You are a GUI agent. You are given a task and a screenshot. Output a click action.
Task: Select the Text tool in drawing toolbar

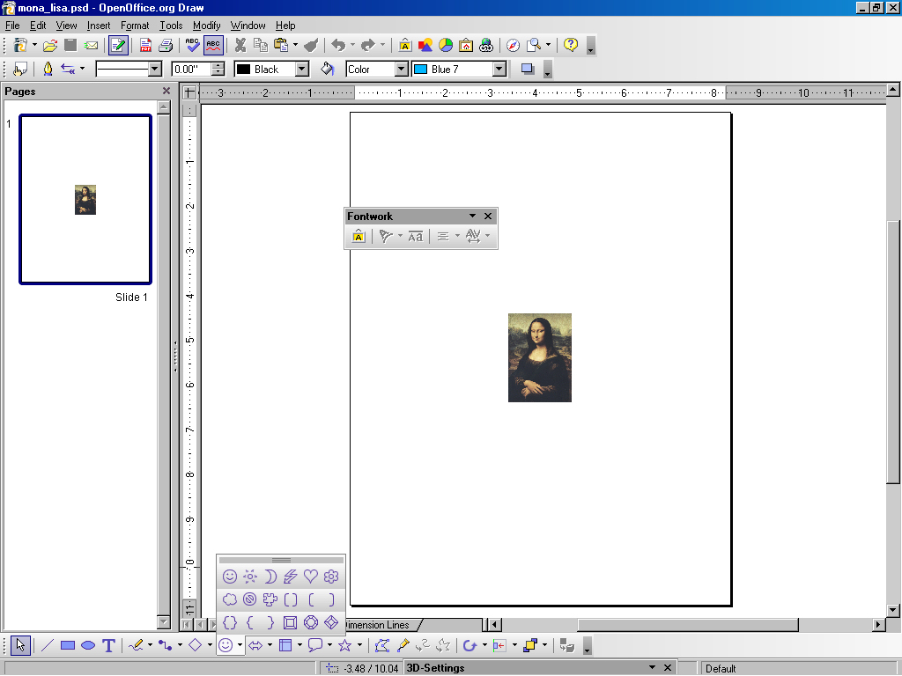click(x=108, y=645)
